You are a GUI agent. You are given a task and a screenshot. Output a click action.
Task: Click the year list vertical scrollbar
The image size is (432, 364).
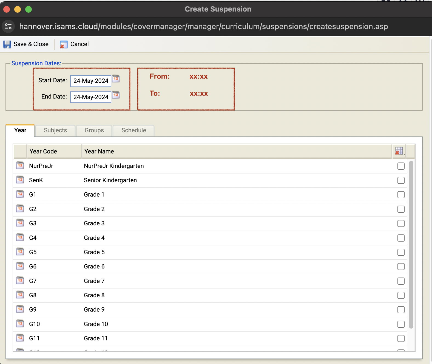tap(411, 244)
